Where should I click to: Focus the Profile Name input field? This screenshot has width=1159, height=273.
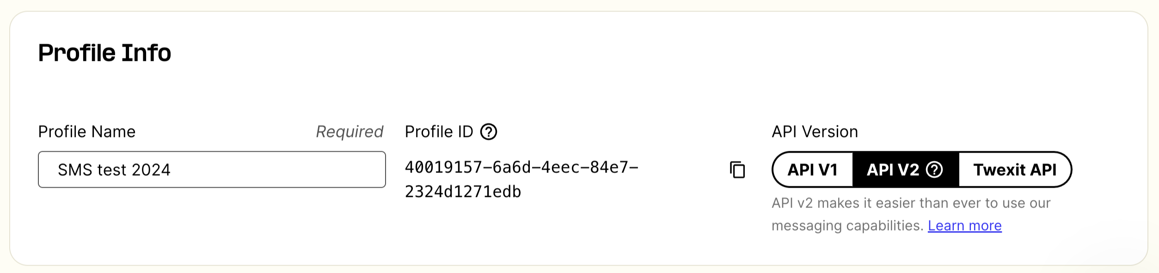[x=212, y=169]
